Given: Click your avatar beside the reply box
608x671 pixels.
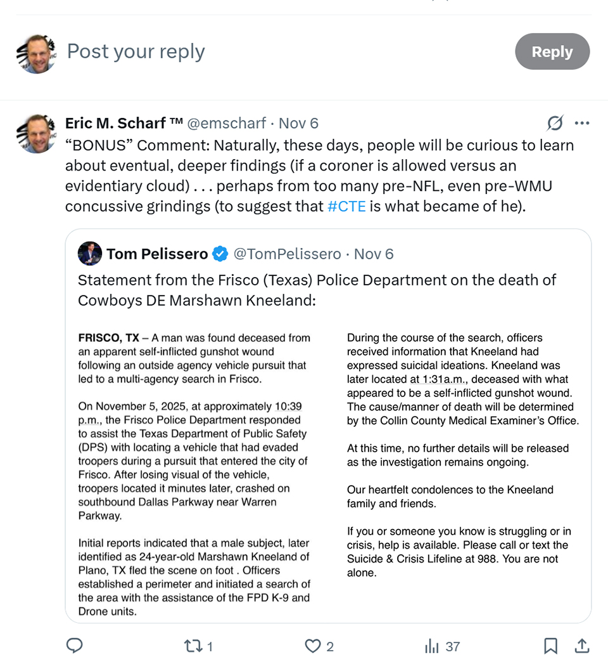Looking at the screenshot, I should pos(36,54).
